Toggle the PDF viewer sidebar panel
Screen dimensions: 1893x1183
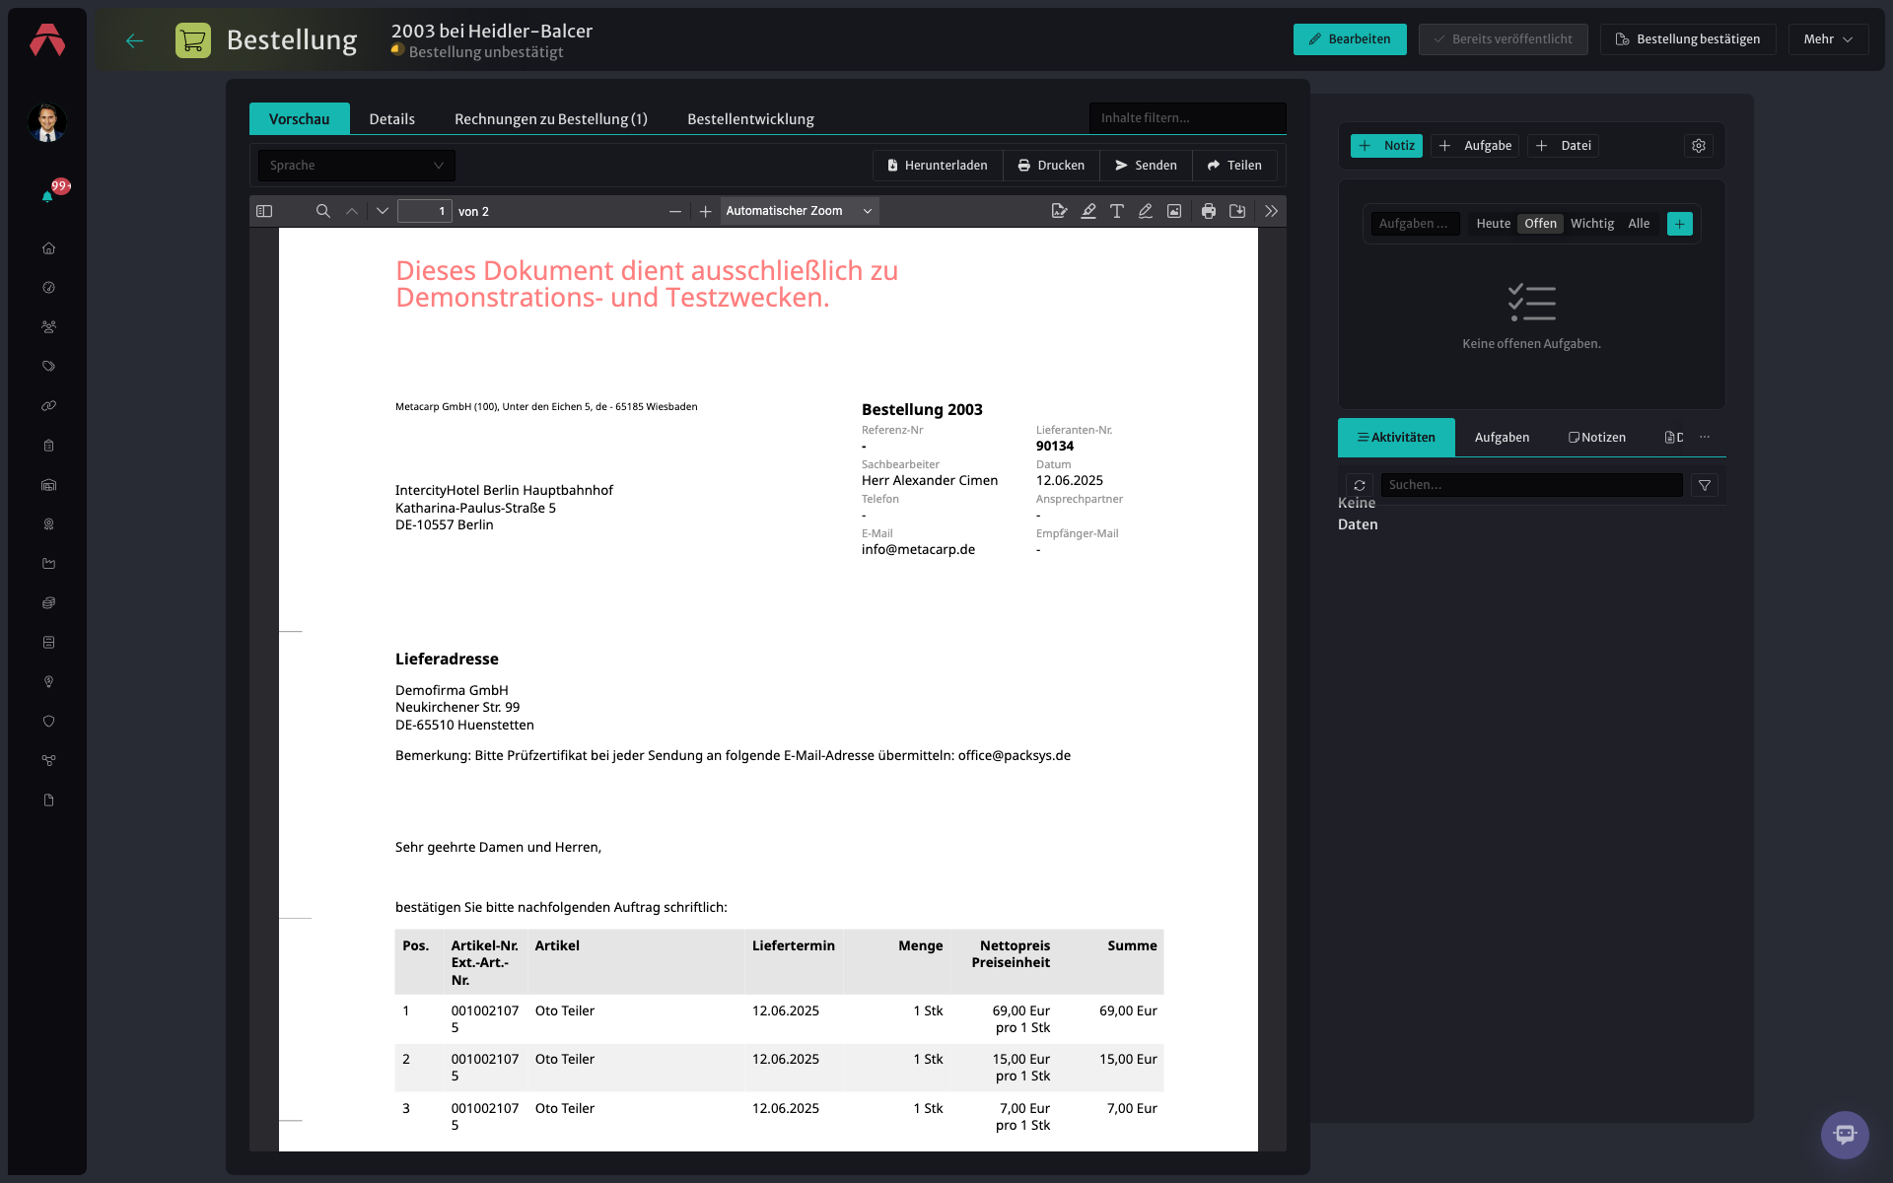click(x=264, y=211)
